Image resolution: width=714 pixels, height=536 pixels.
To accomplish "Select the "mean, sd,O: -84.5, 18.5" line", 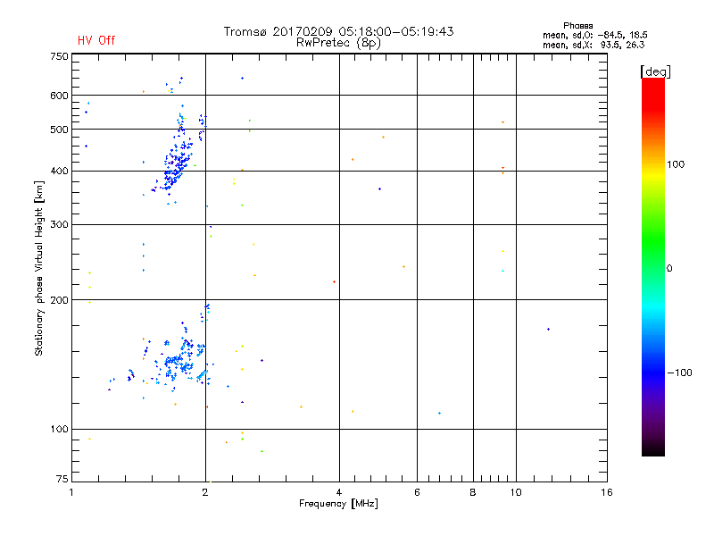I will click(595, 35).
